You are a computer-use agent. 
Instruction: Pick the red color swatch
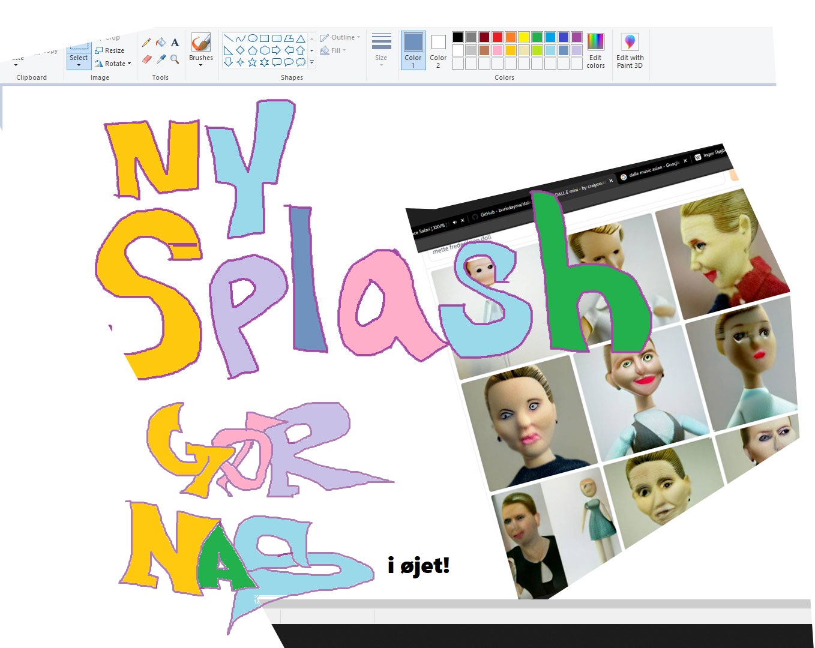pos(498,37)
